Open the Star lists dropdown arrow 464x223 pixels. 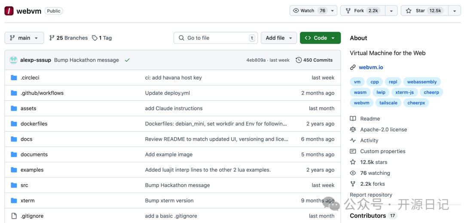pos(455,11)
